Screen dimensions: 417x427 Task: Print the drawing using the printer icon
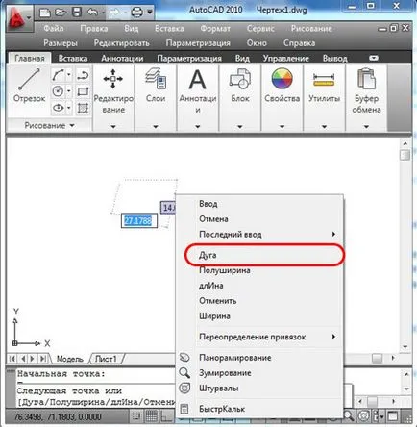137,13
